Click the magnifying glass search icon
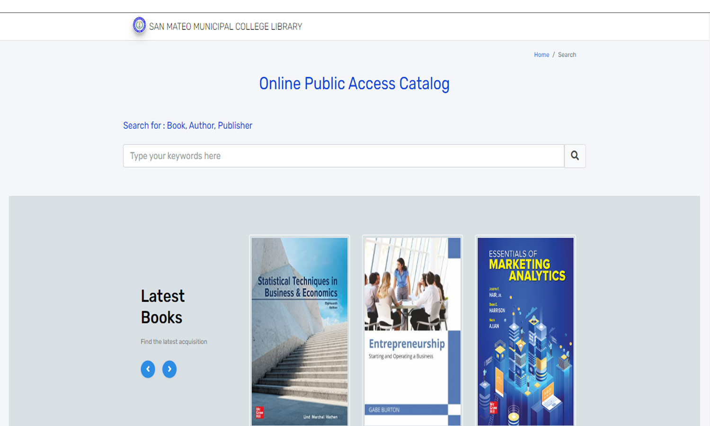 pos(575,156)
